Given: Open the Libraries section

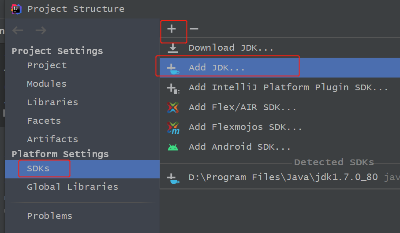Looking at the screenshot, I should coord(52,103).
